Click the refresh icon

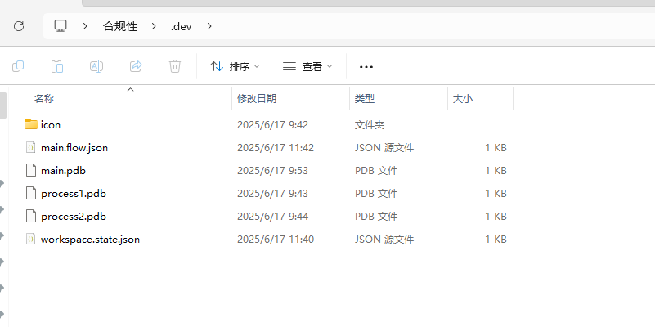point(19,26)
